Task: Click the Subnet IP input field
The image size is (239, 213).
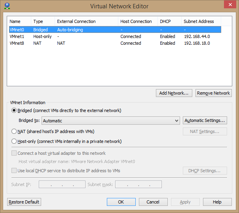Action: pos(62,184)
